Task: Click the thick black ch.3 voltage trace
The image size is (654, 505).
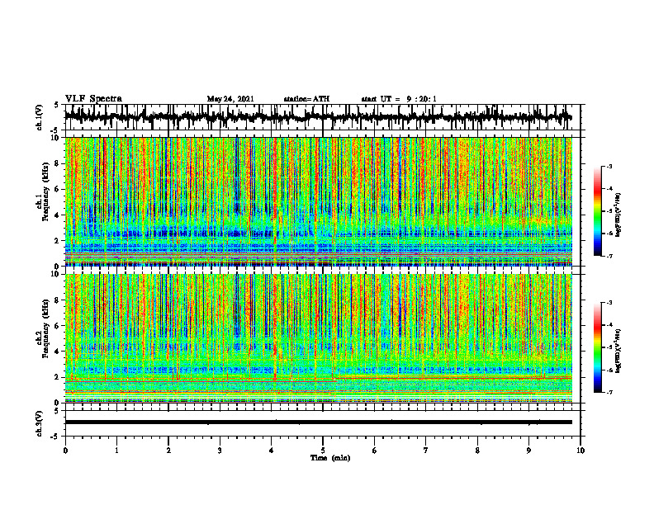Action: pos(318,422)
